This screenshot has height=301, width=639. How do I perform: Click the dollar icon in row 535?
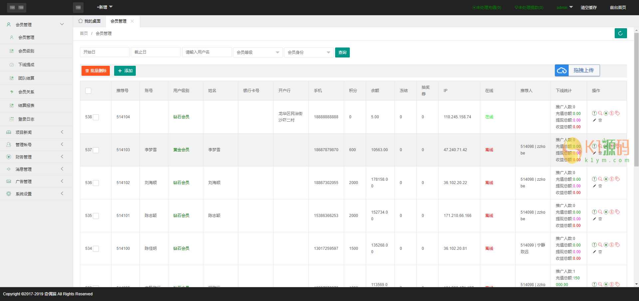click(x=612, y=212)
